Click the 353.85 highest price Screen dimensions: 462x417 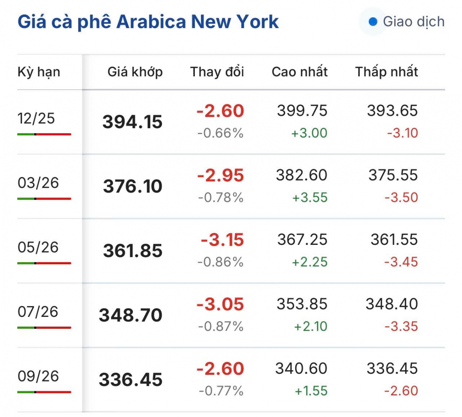[302, 304]
